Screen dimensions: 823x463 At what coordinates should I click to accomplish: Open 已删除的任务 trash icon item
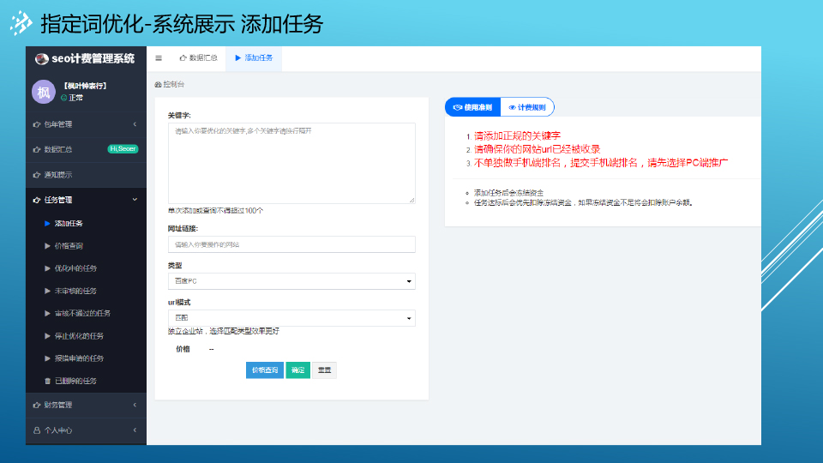(48, 381)
